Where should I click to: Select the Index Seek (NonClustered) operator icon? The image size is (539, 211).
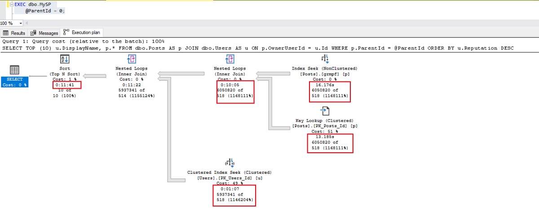pos(325,59)
